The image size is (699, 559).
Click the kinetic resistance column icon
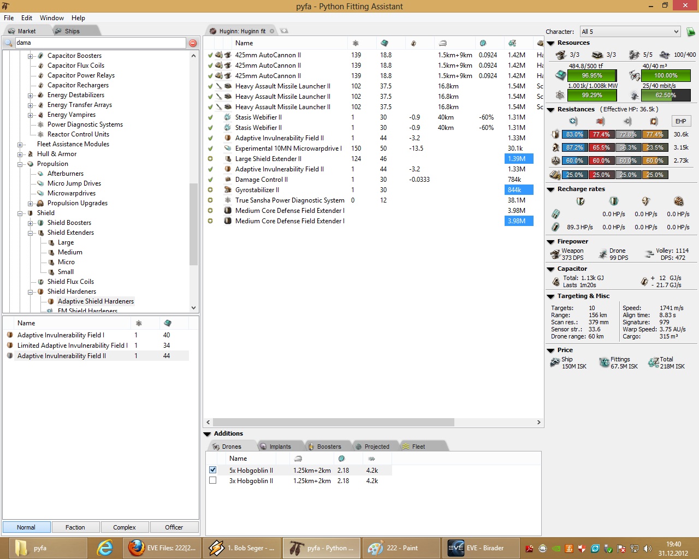point(627,121)
